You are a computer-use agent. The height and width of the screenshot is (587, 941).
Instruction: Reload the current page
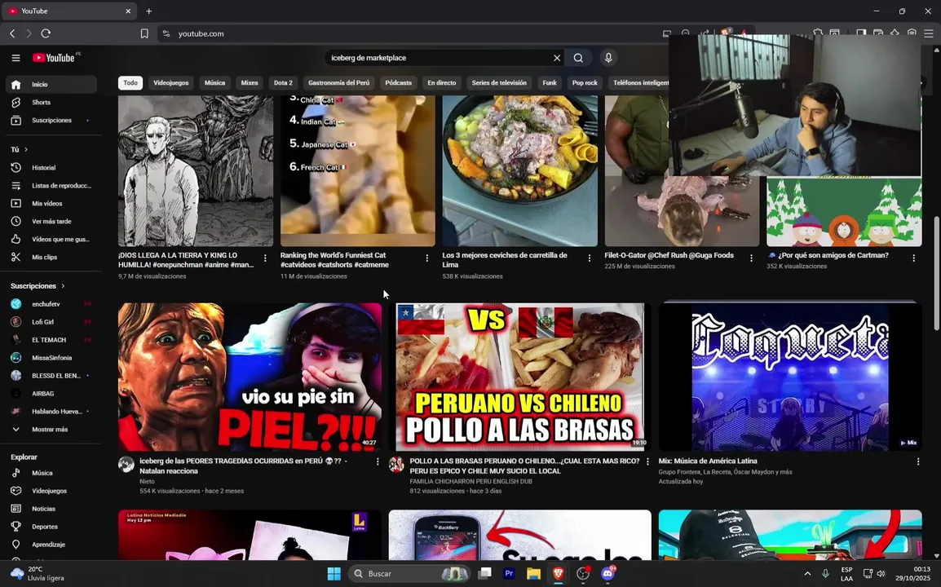[x=46, y=33]
